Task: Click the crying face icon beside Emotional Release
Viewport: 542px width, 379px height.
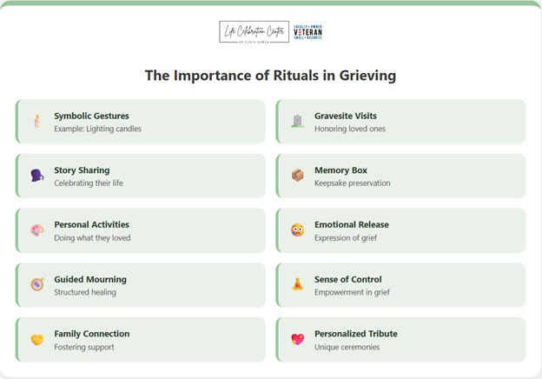Action: coord(297,230)
